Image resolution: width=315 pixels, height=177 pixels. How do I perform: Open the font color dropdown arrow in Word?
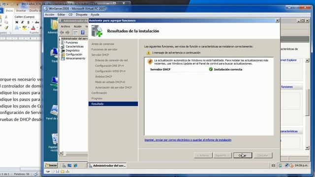[37, 28]
